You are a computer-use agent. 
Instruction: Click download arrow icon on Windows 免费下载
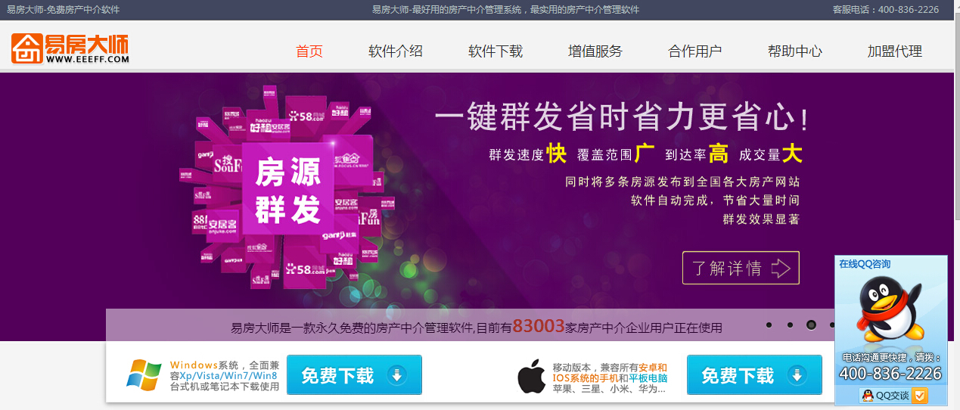[398, 375]
